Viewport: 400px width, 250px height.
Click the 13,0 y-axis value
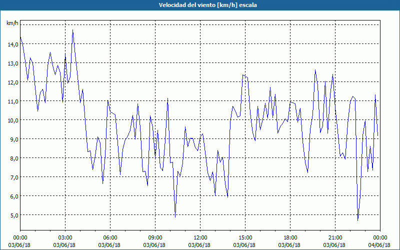click(13, 63)
